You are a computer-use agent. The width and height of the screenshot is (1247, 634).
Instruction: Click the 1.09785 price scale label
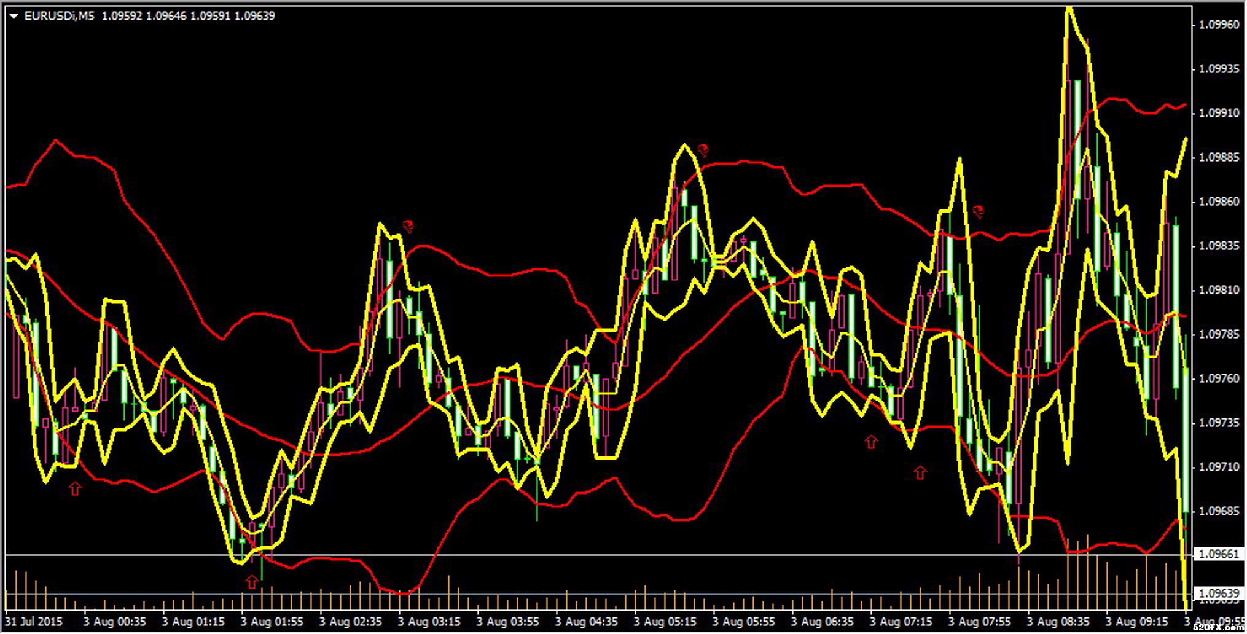coord(1219,334)
